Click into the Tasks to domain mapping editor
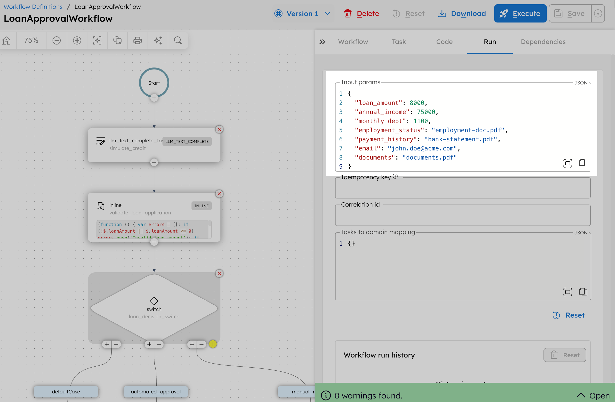The image size is (615, 402). 463,266
